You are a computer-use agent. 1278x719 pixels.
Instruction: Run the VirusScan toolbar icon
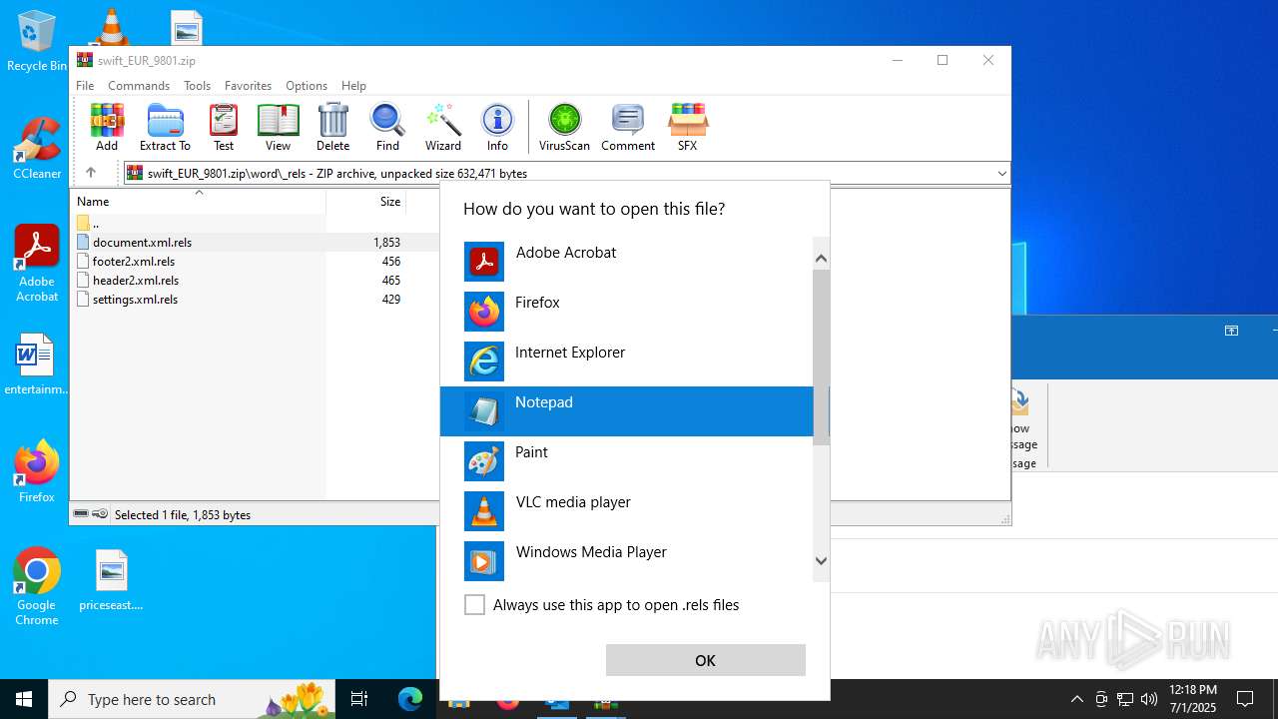coord(564,127)
